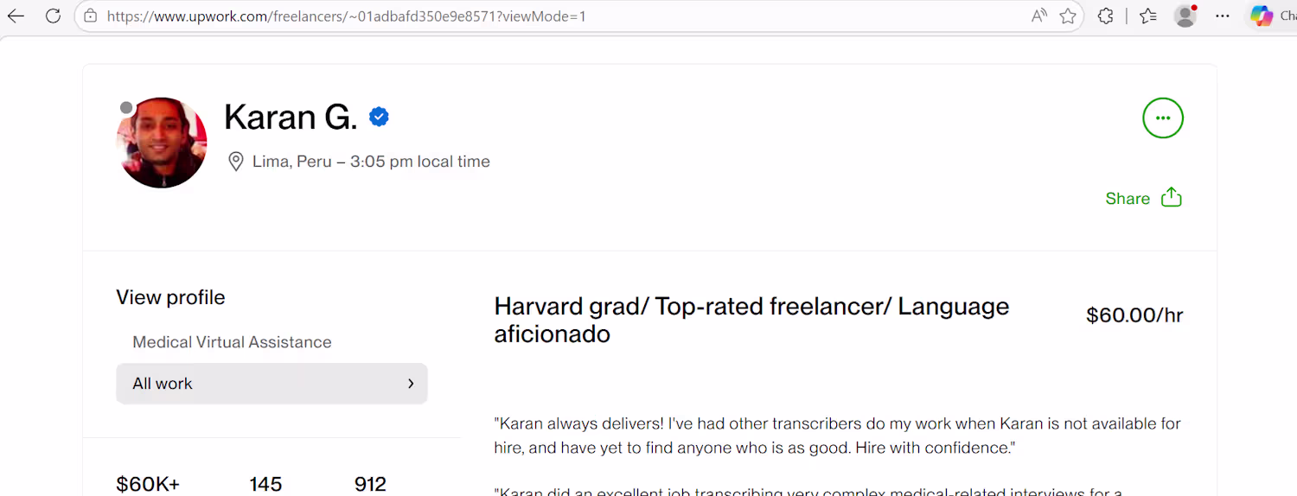1297x496 pixels.
Task: View site information lock icon
Action: click(91, 16)
